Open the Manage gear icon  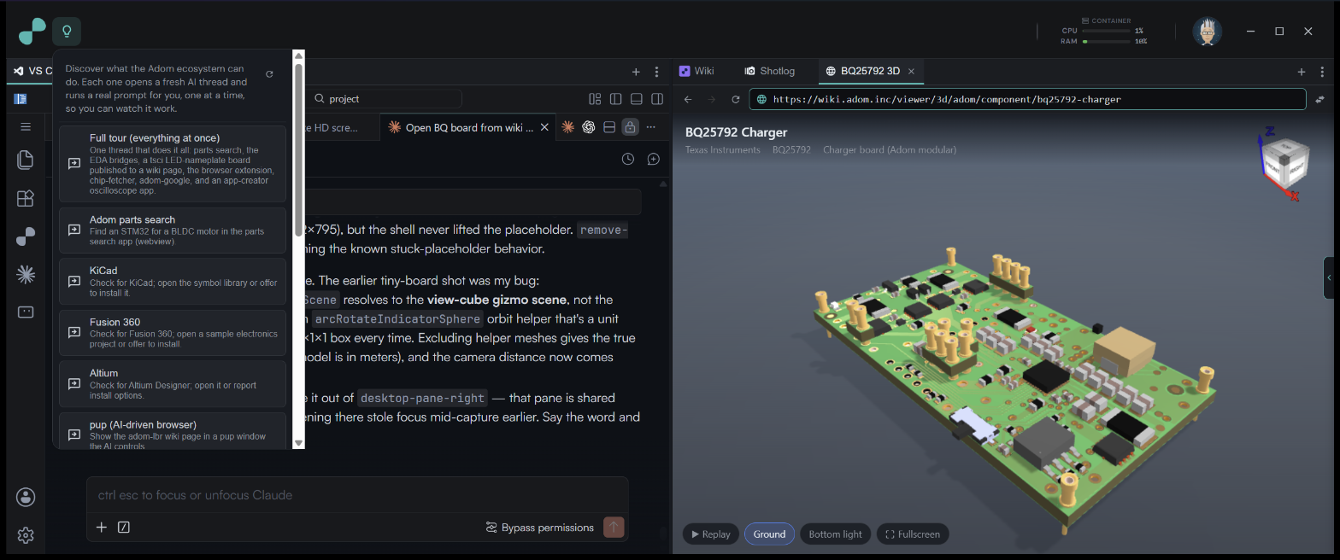coord(26,535)
